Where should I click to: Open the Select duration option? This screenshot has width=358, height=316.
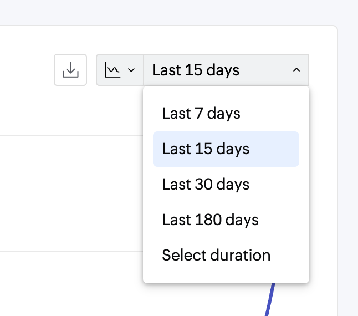[x=216, y=256]
